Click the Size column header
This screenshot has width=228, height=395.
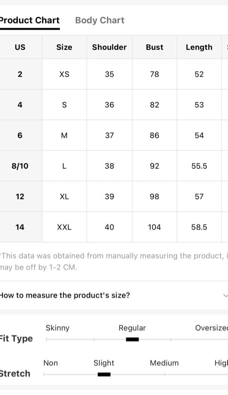65,47
